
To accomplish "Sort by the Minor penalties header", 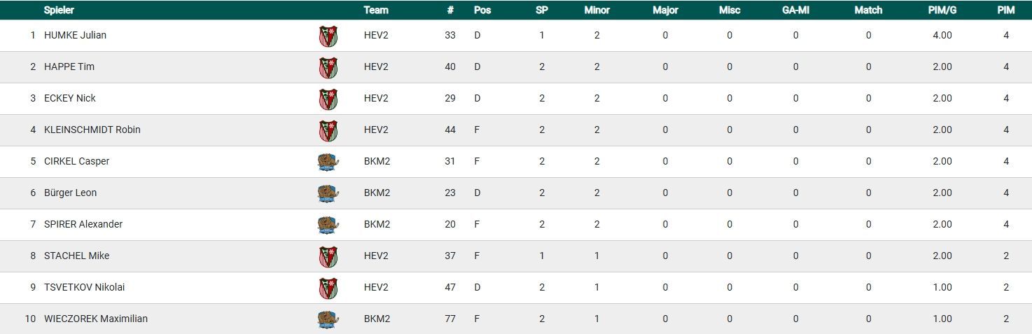I will pyautogui.click(x=597, y=11).
